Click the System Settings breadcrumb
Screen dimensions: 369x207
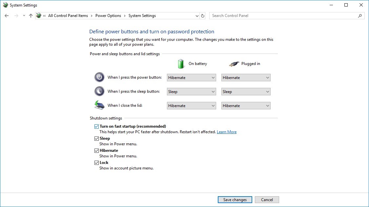tap(142, 16)
